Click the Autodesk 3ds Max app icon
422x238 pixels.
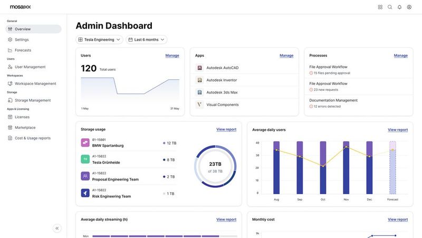click(x=199, y=92)
